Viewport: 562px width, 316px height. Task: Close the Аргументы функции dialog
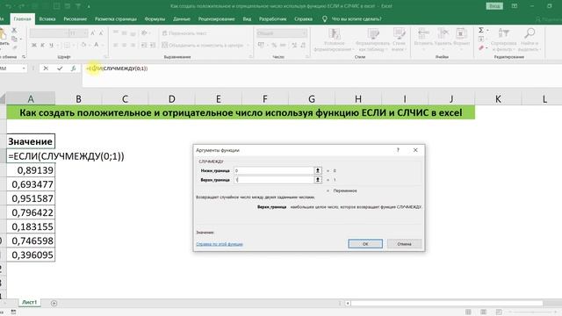tap(415, 150)
